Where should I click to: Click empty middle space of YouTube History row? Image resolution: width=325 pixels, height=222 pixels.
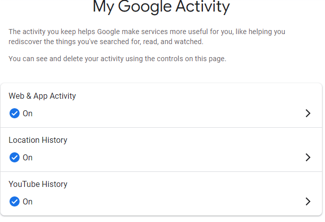[166, 193]
